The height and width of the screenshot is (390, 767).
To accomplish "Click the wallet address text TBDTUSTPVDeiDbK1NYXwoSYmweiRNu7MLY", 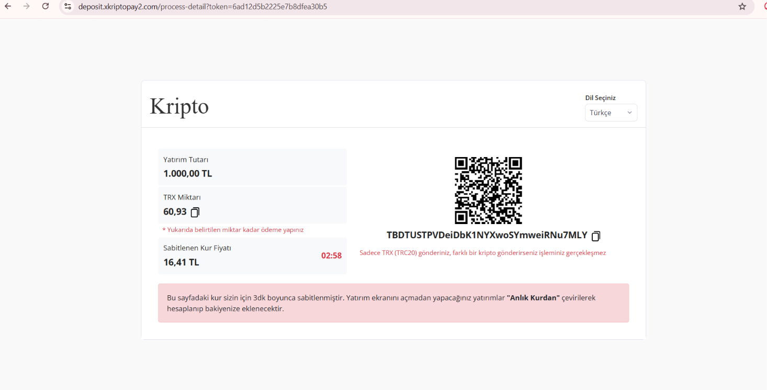I will [487, 235].
